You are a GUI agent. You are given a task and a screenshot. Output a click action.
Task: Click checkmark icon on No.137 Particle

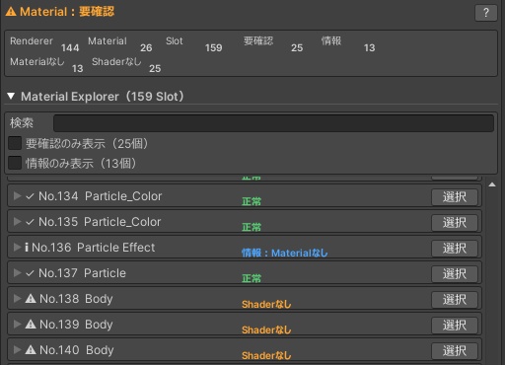coord(30,273)
